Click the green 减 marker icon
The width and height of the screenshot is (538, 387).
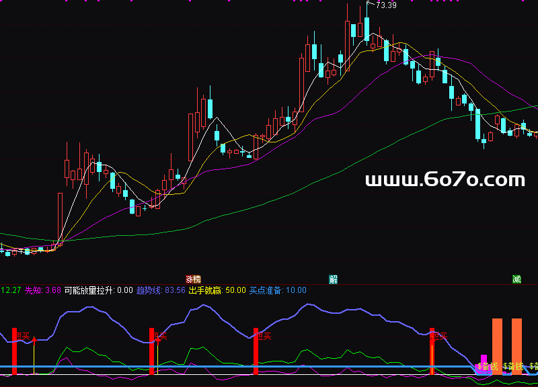[x=516, y=279]
